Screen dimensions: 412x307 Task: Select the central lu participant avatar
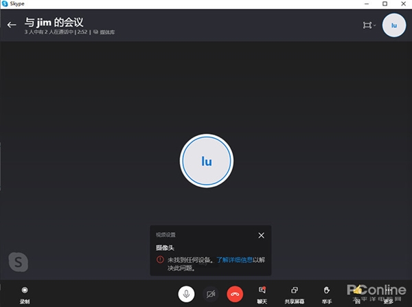(x=207, y=161)
